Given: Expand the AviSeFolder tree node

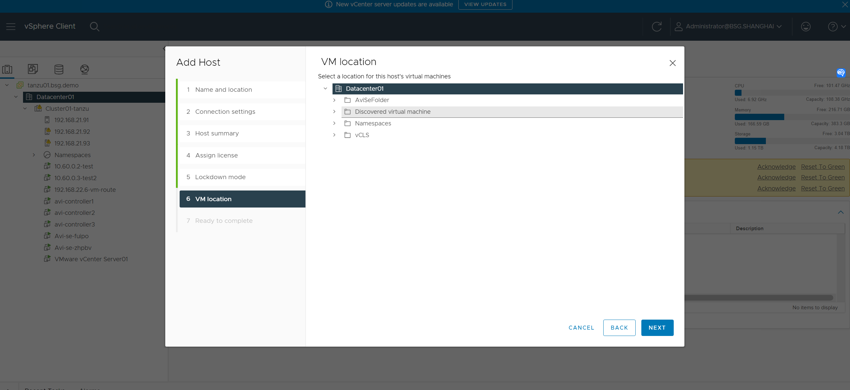Looking at the screenshot, I should (334, 100).
